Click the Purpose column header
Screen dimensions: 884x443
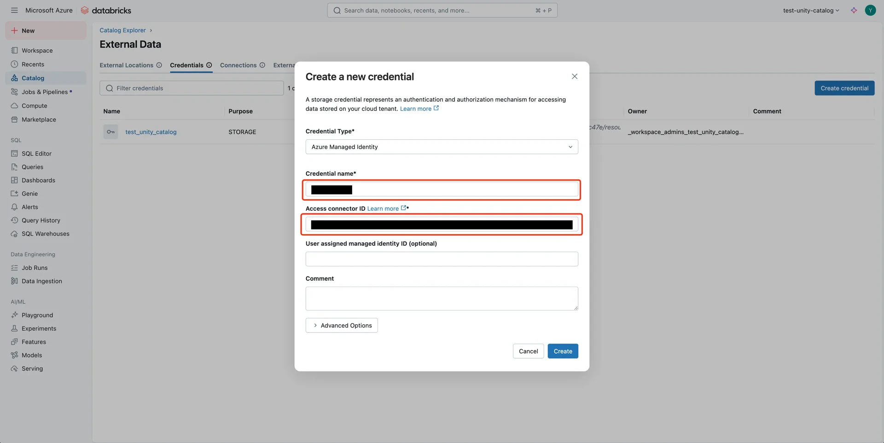coord(240,111)
